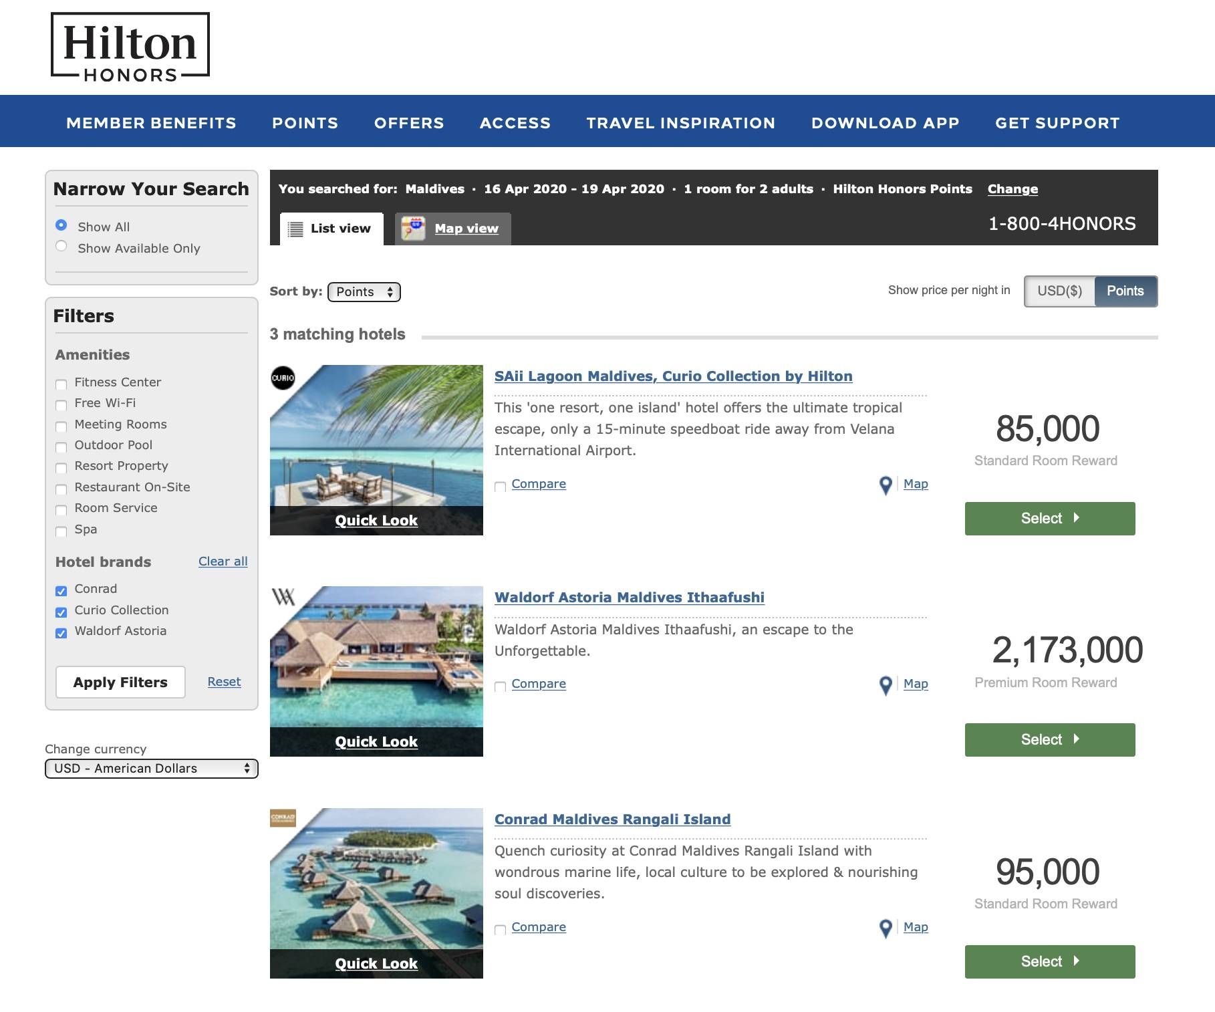This screenshot has height=1012, width=1215.
Task: Check the Free Wi-Fi amenity filter
Action: tap(61, 405)
